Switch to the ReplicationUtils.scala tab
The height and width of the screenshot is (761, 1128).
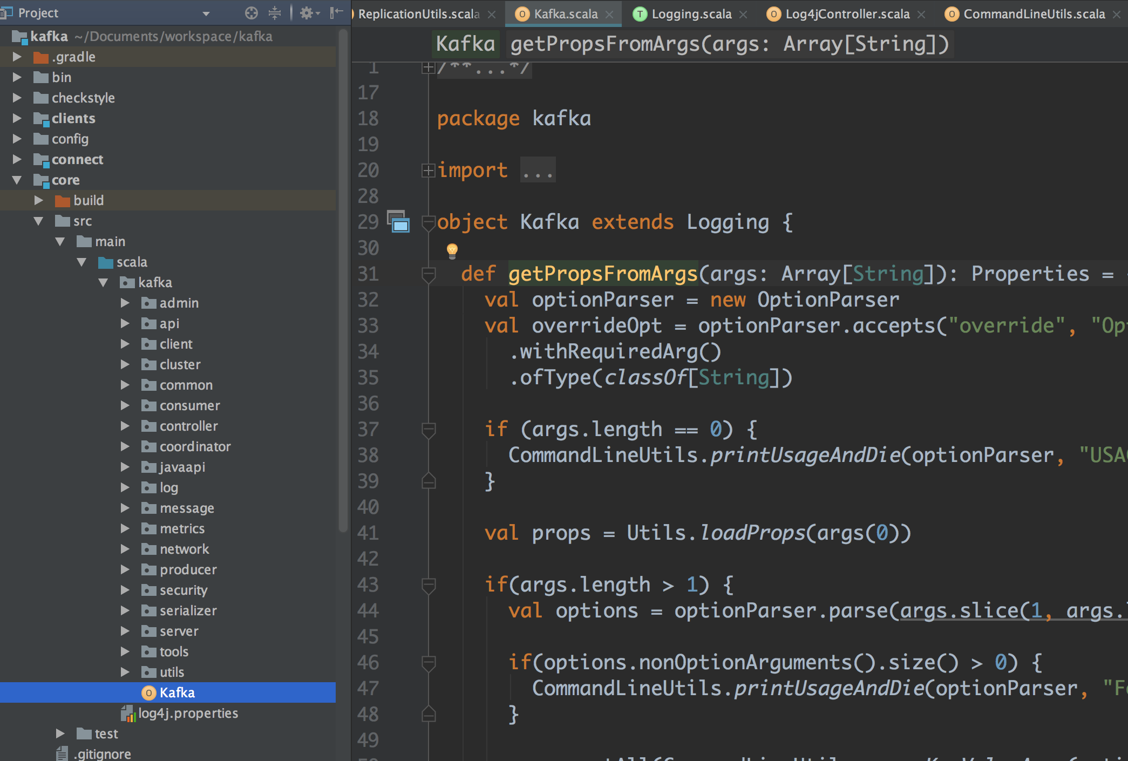419,14
